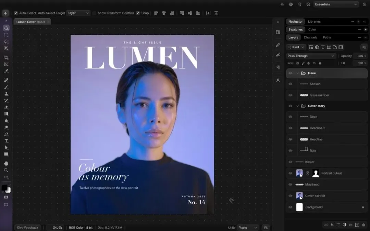Switch to the Color tab

point(312,29)
